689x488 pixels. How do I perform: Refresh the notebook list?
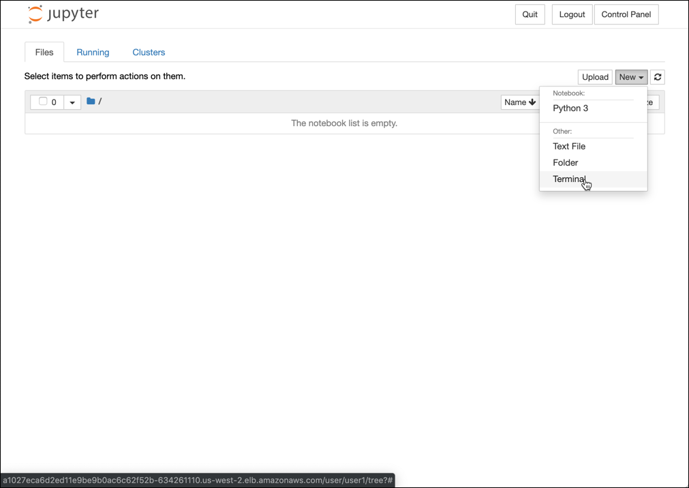coord(657,77)
